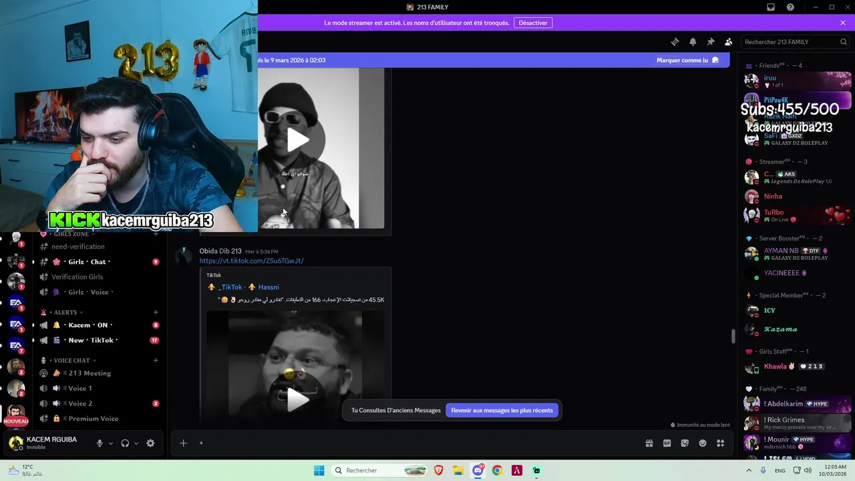Open the emoji picker

click(703, 443)
